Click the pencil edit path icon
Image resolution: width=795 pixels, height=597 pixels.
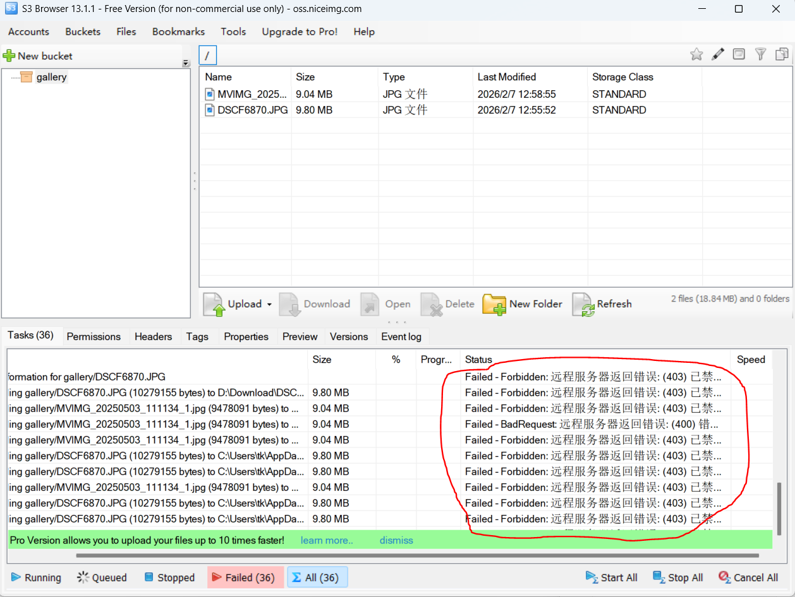coord(718,55)
